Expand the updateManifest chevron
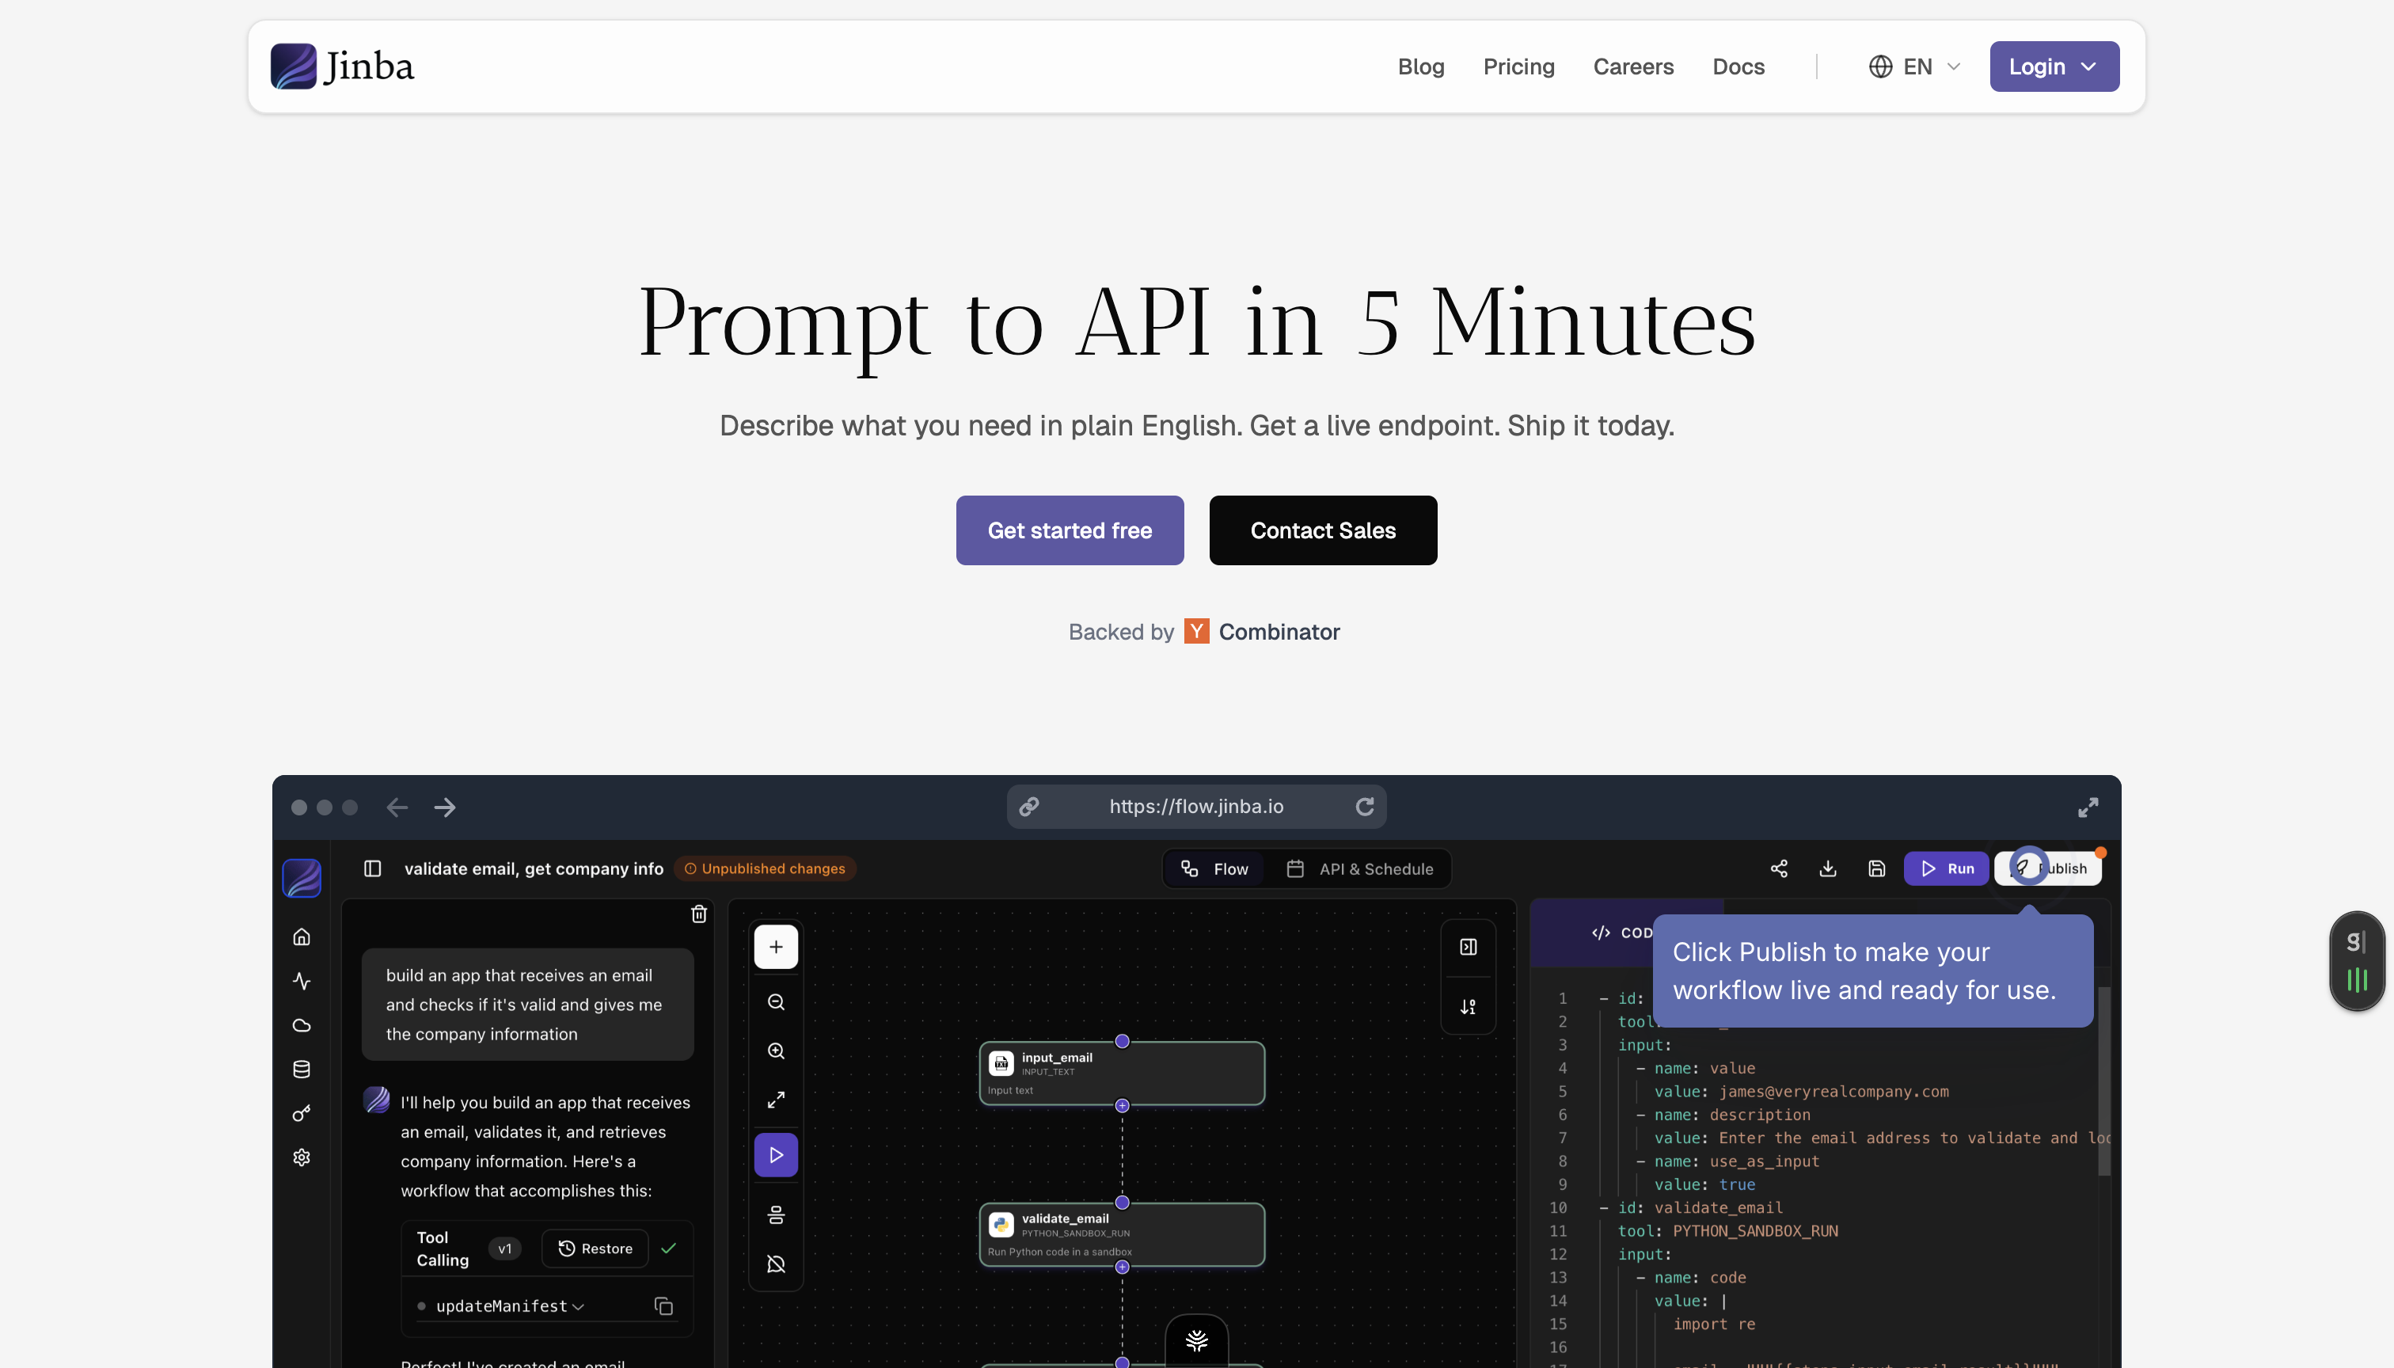The height and width of the screenshot is (1368, 2394). tap(578, 1306)
